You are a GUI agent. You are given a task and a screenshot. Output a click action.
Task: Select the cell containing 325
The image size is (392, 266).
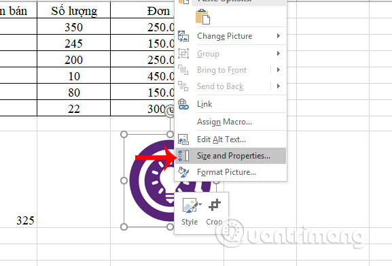pyautogui.click(x=18, y=179)
